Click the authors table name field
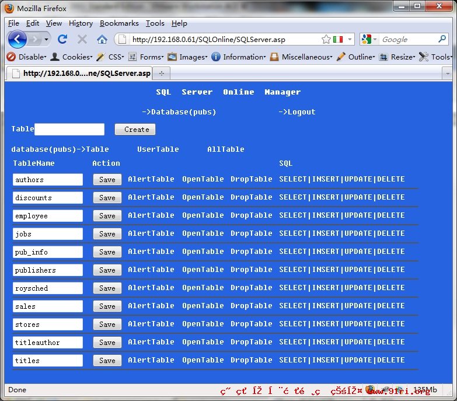This screenshot has width=457, height=401. [48, 180]
